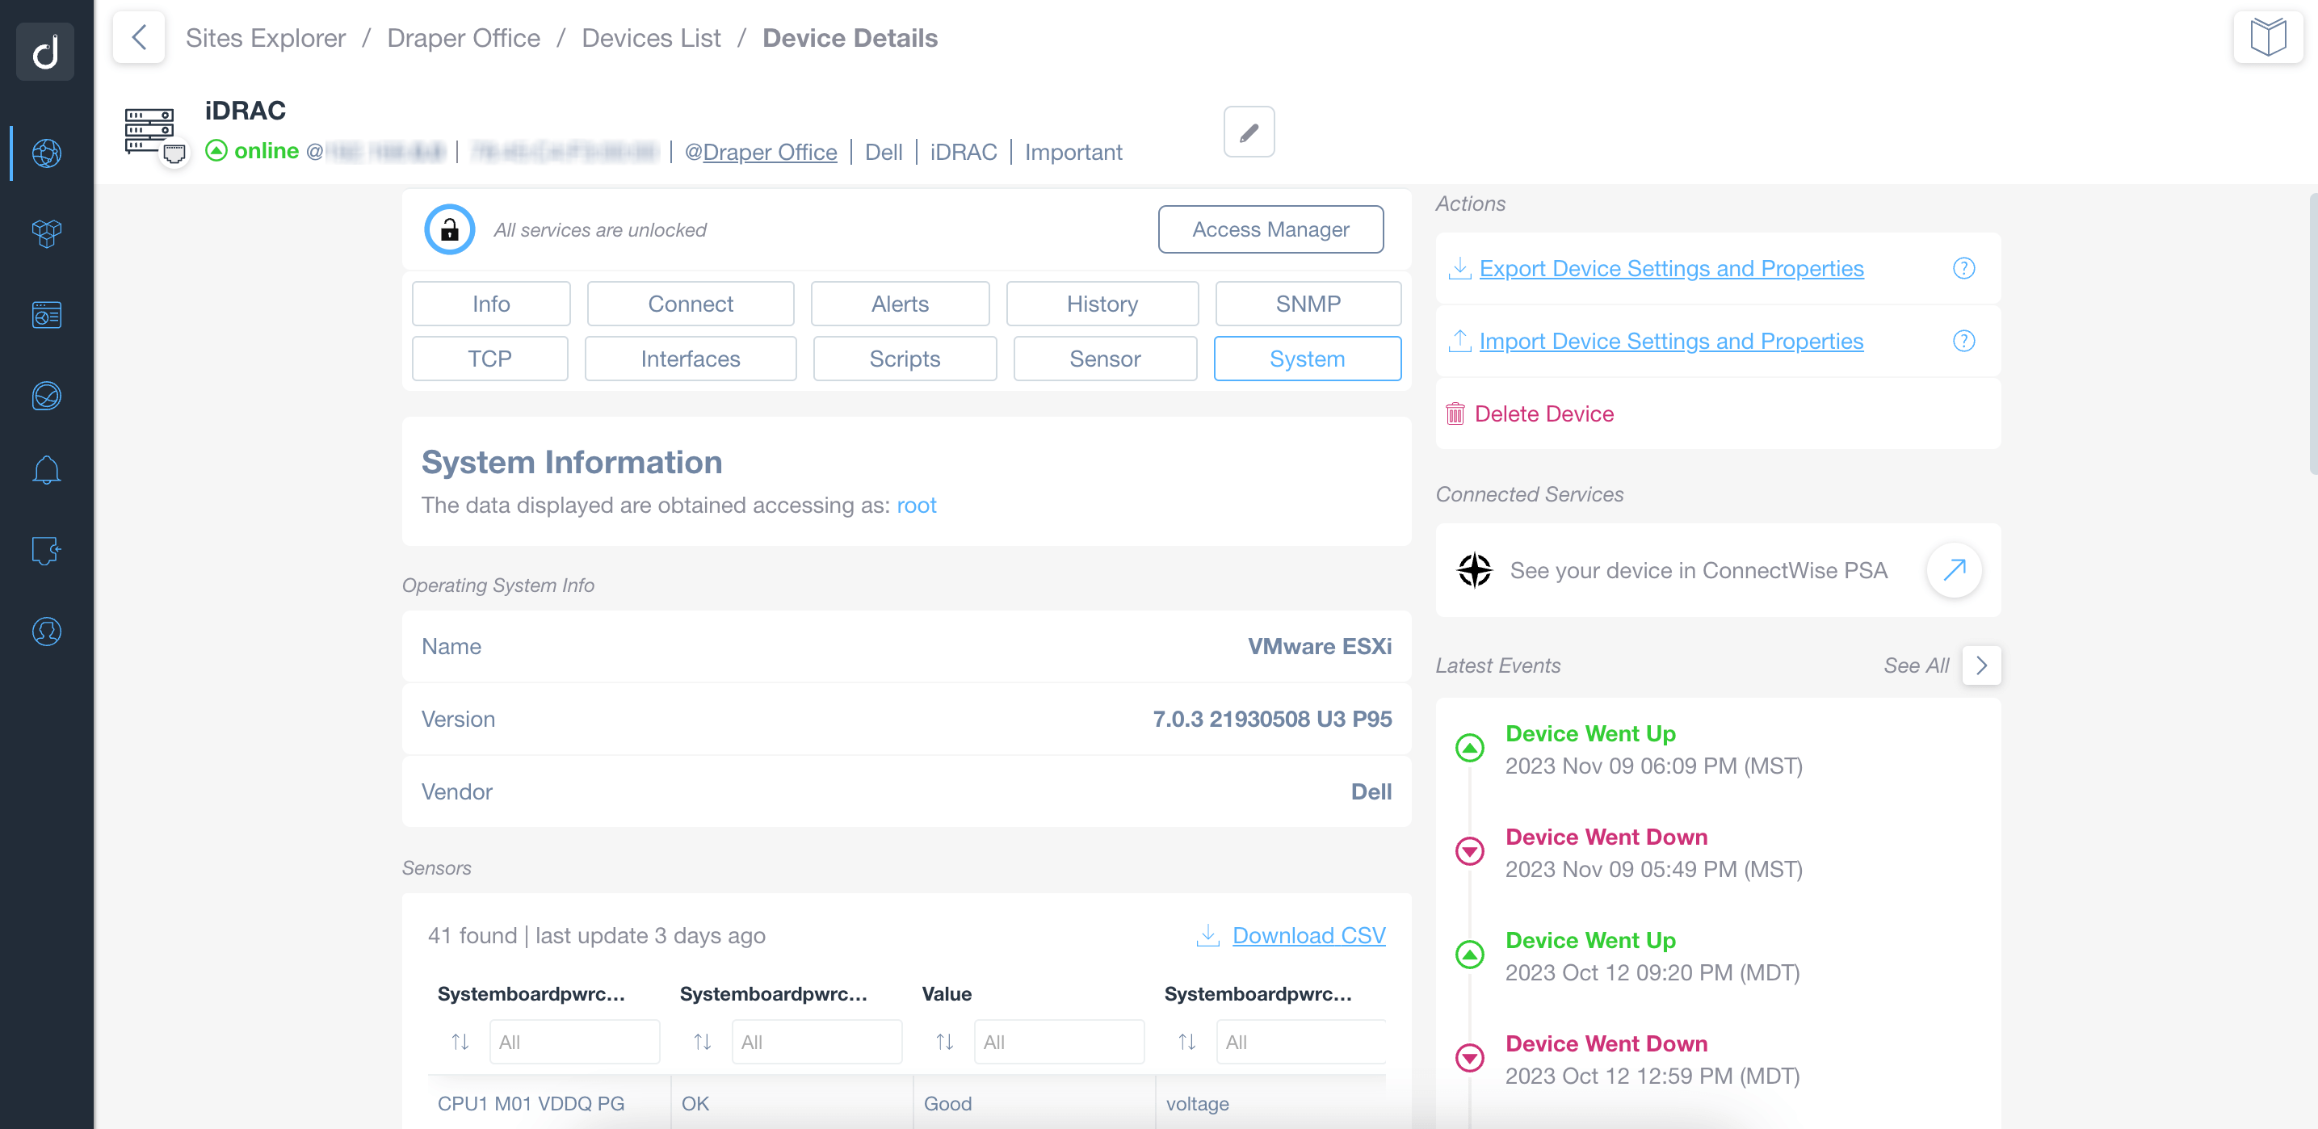Click Import Device Settings and Properties link
This screenshot has height=1129, width=2318.
pyautogui.click(x=1671, y=341)
